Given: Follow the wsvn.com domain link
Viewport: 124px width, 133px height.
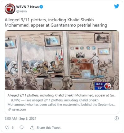Looking at the screenshot, I should point(19,109).
